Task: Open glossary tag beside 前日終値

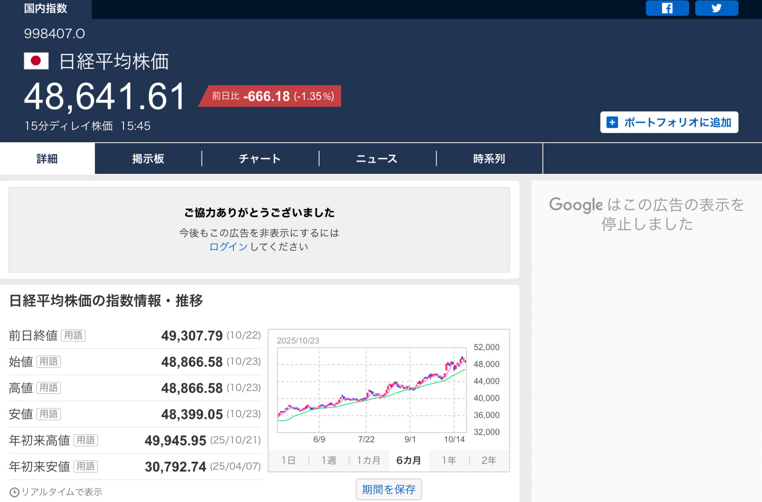Action: coord(73,335)
